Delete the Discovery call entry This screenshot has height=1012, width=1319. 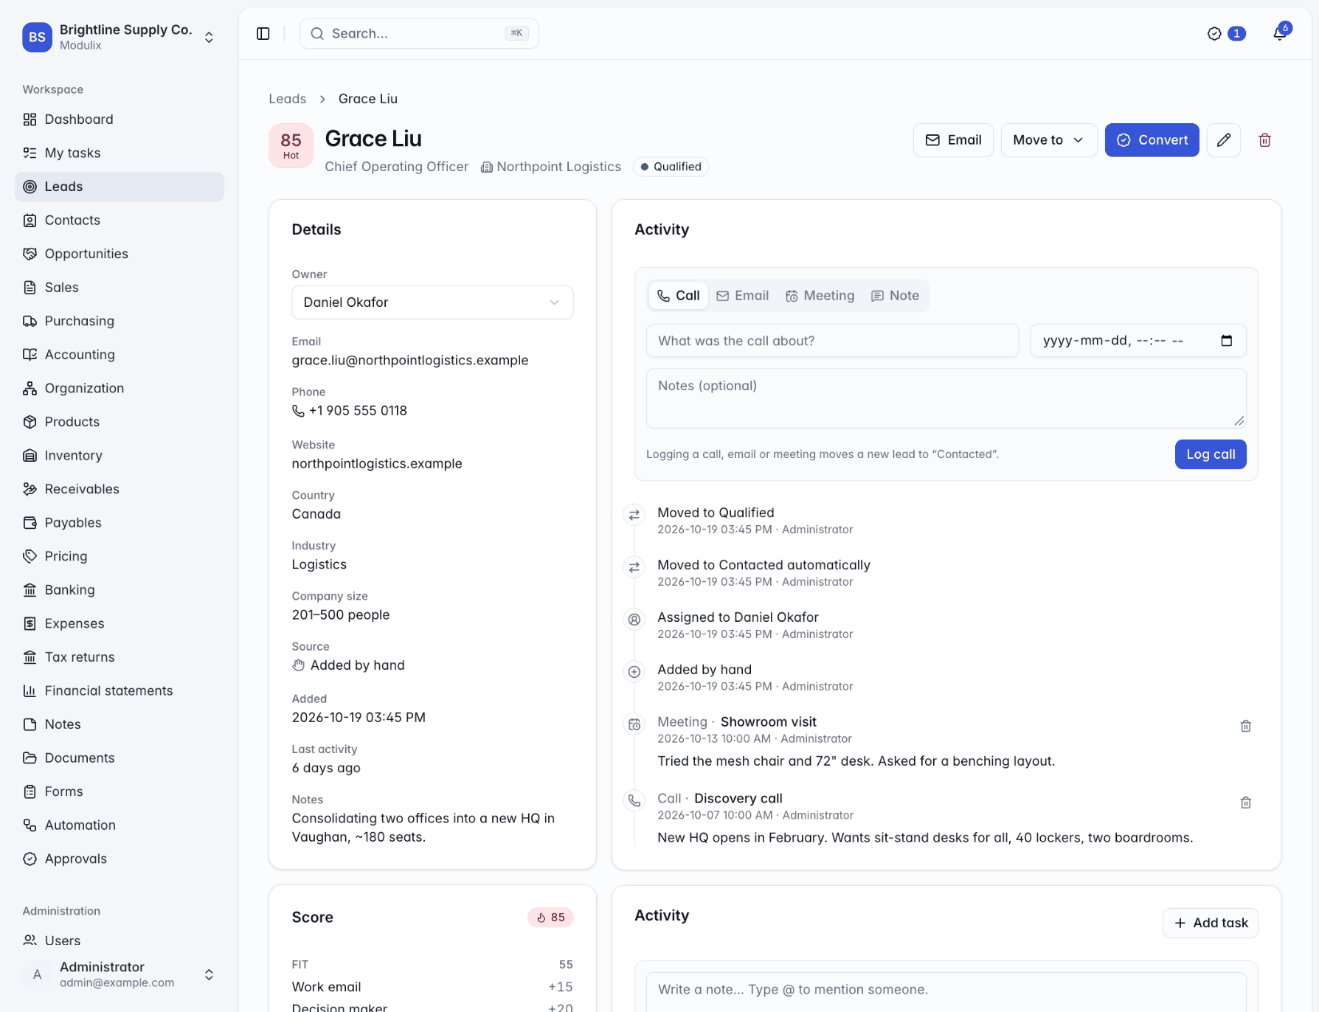pyautogui.click(x=1246, y=803)
